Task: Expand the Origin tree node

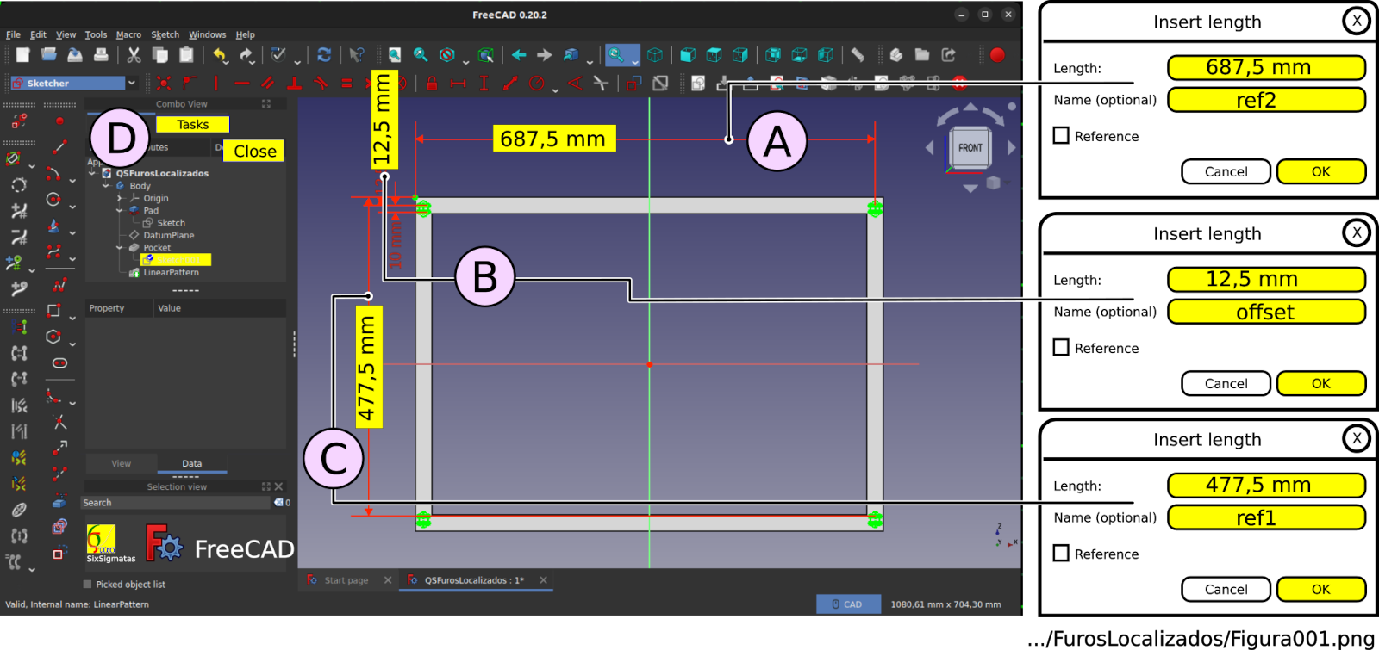Action: coord(120,198)
